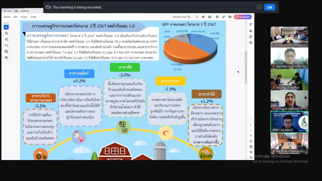Go to next page with down chevron
The height and width of the screenshot is (181, 322).
pos(251,136)
